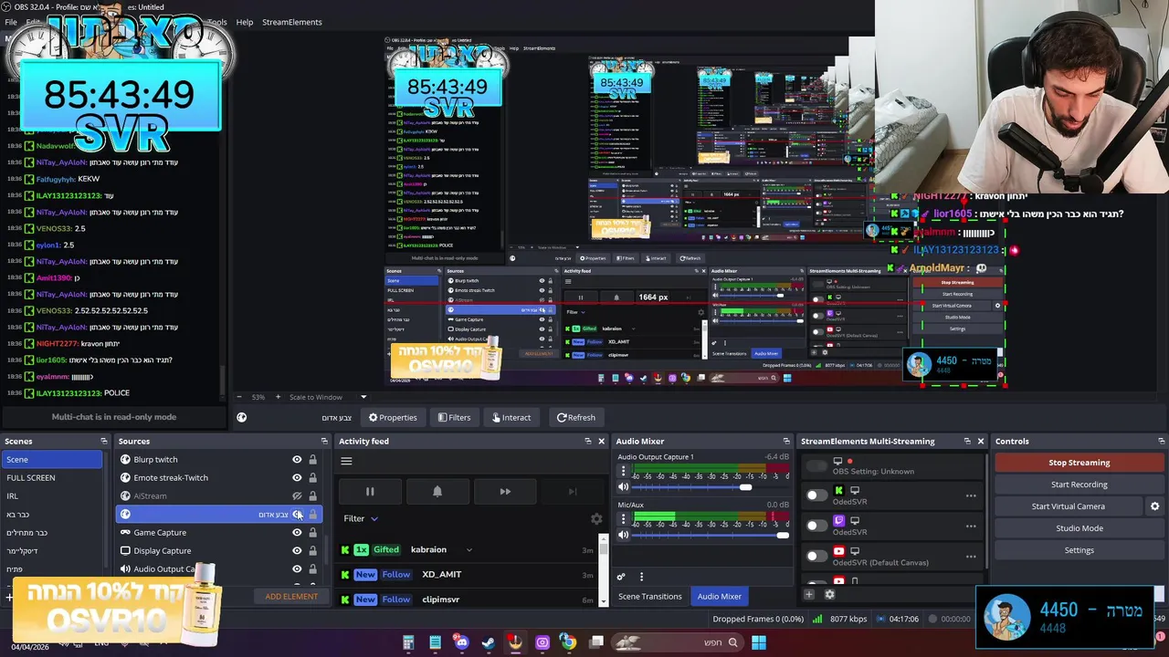This screenshot has width=1169, height=657.
Task: Hide the Game Capture source
Action: point(297,533)
